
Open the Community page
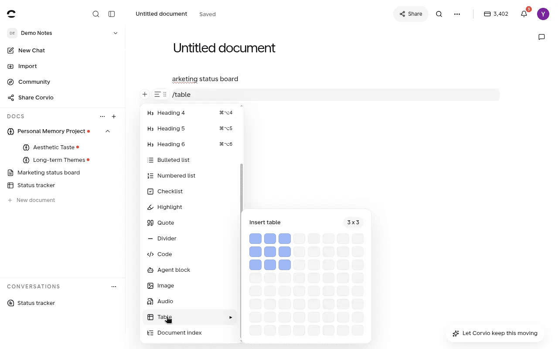[x=29, y=82]
